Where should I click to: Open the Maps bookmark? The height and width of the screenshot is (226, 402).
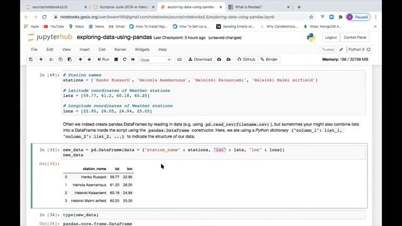click(77, 26)
